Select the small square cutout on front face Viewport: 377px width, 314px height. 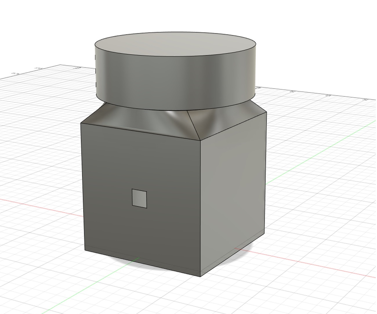coord(139,198)
